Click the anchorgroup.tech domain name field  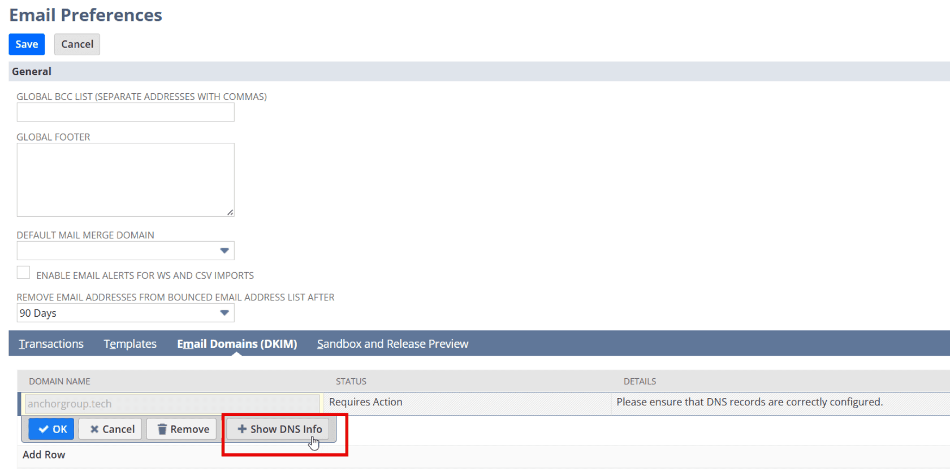click(172, 404)
